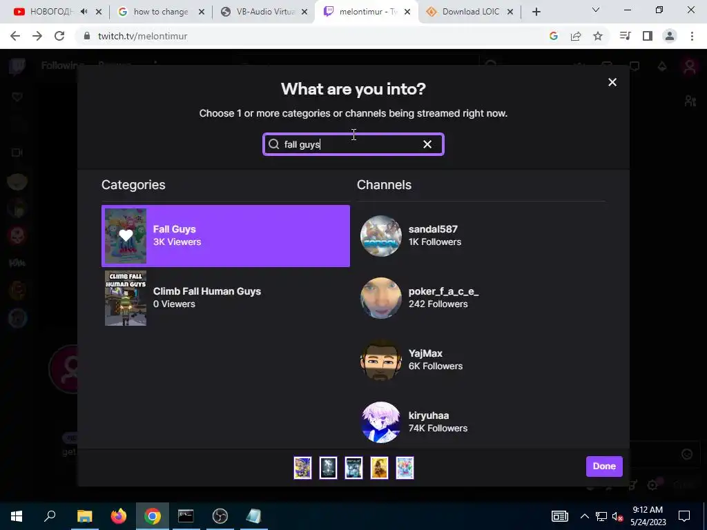View site information lock icon
Image resolution: width=707 pixels, height=530 pixels.
[x=87, y=36]
